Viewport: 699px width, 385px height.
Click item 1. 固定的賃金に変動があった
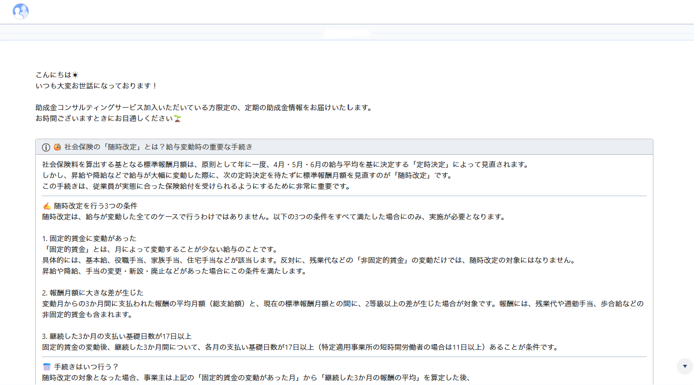(89, 239)
